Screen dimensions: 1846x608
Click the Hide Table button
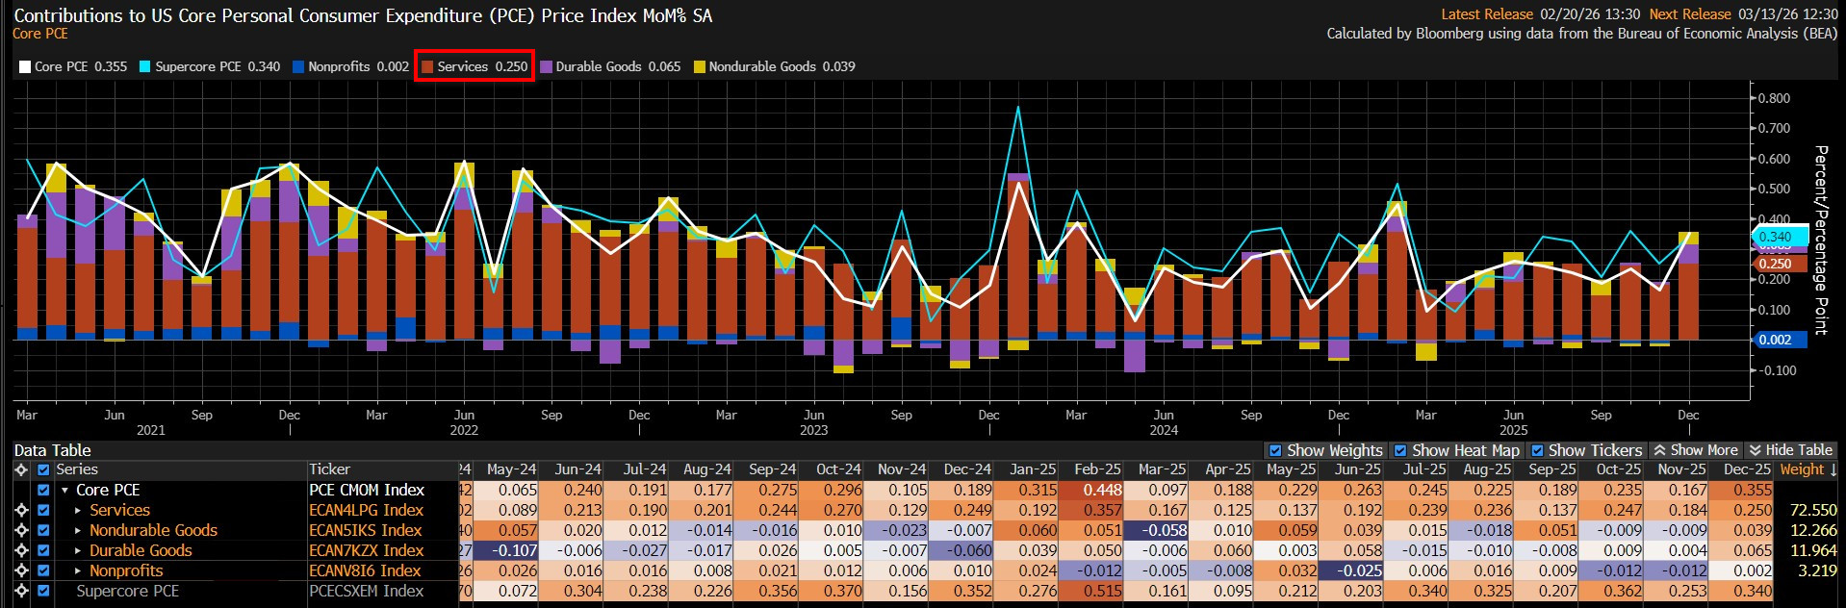pyautogui.click(x=1790, y=450)
